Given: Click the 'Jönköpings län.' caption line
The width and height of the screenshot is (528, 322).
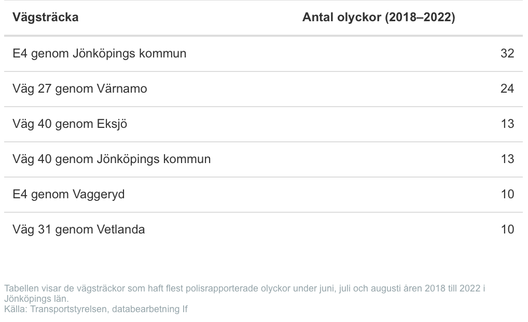Looking at the screenshot, I should pos(36,299).
